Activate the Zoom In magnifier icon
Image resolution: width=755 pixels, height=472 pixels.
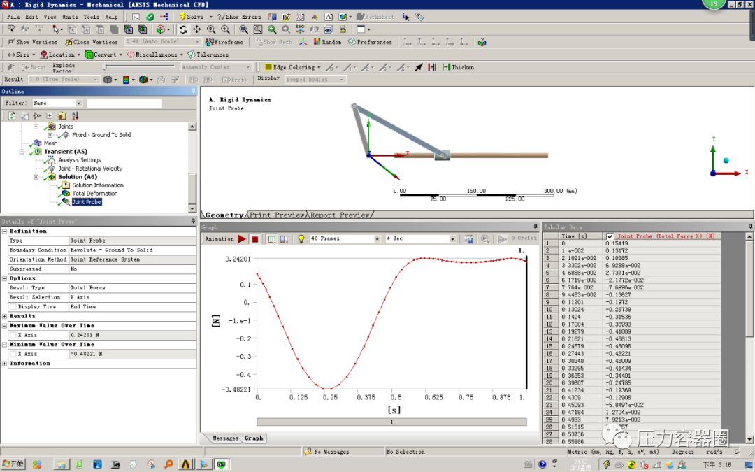225,29
